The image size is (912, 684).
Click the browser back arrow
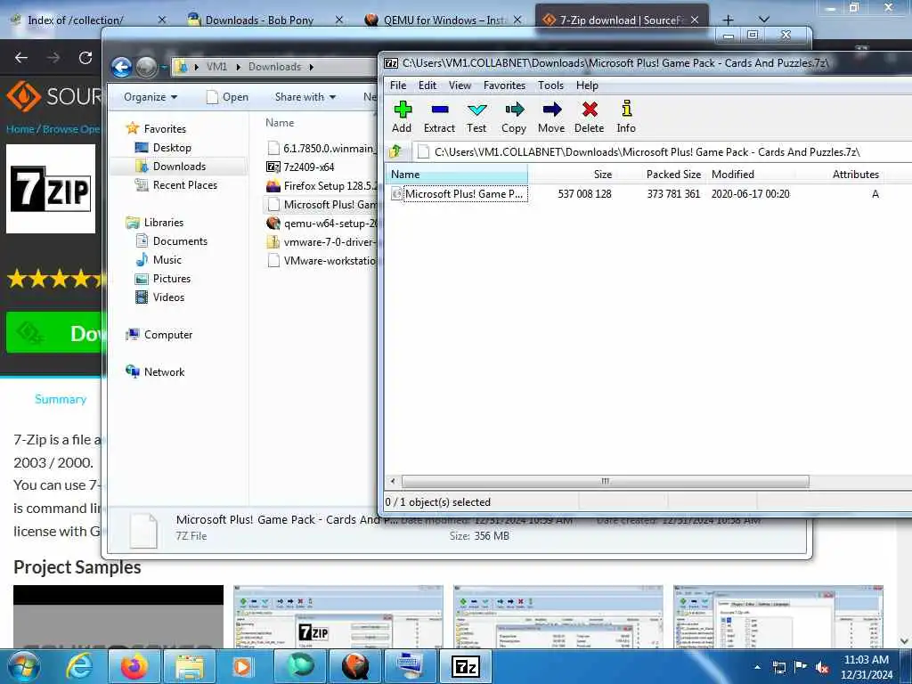(21, 58)
